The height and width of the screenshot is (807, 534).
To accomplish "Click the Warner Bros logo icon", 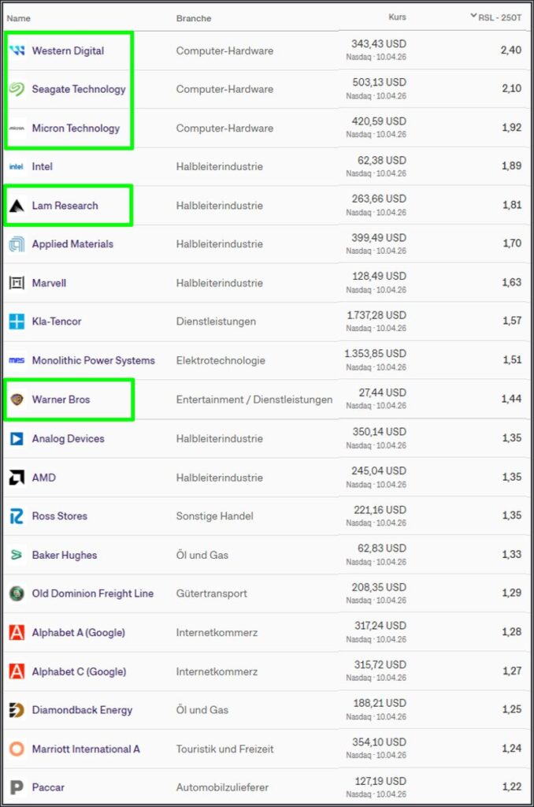I will (x=17, y=400).
